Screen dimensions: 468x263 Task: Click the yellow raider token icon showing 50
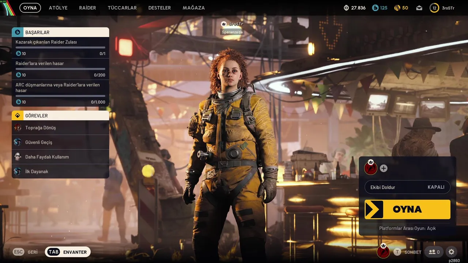point(397,8)
